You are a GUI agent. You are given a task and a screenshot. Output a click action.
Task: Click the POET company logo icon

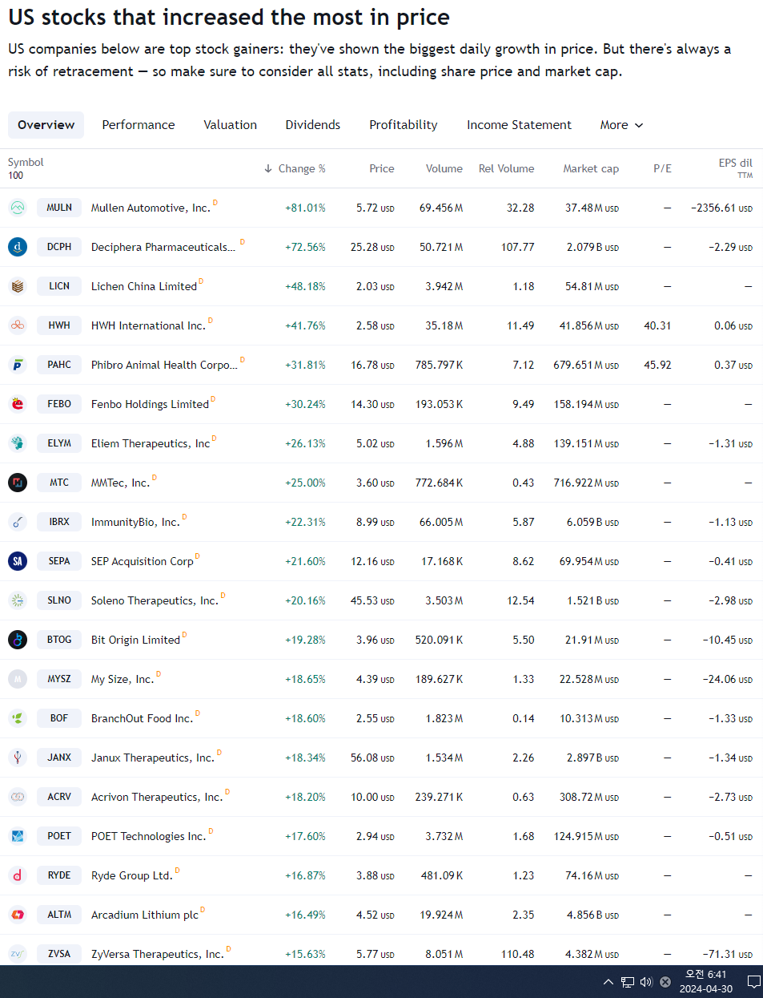18,836
